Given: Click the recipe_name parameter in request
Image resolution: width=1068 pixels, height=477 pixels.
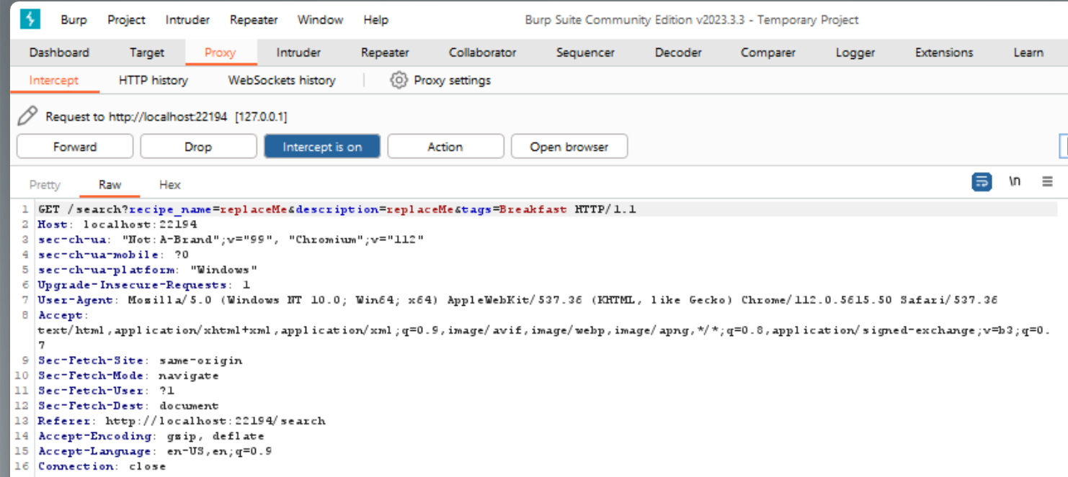Looking at the screenshot, I should coord(171,209).
